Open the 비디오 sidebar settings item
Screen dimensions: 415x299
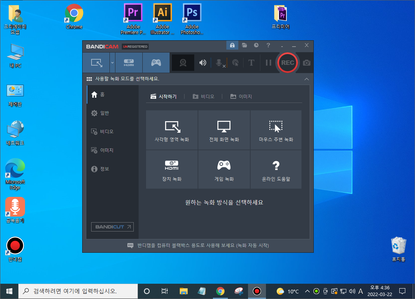[x=113, y=132]
